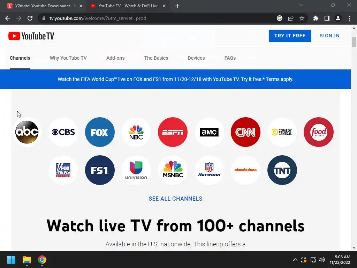View site info via the lock icon

point(44,18)
